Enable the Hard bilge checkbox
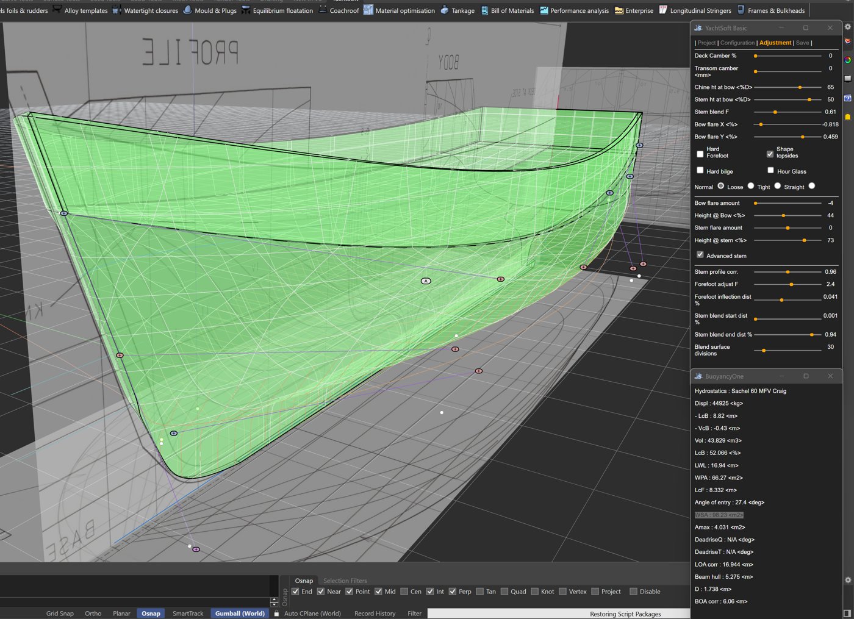Screen dimensions: 854x619 (x=700, y=170)
